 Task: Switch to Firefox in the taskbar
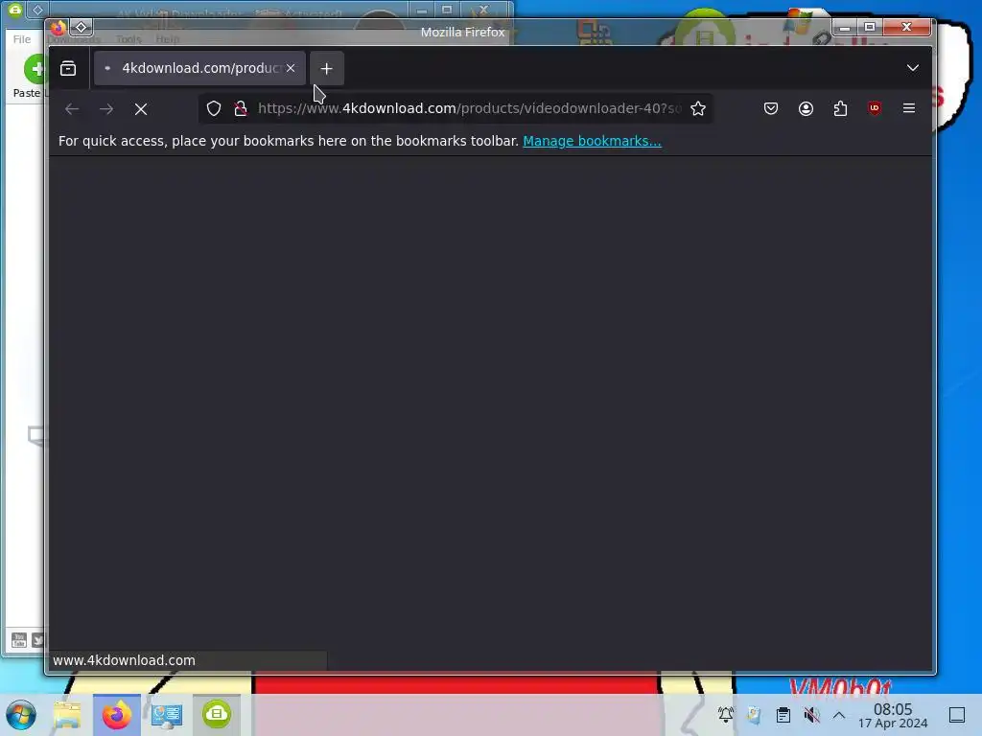[117, 715]
